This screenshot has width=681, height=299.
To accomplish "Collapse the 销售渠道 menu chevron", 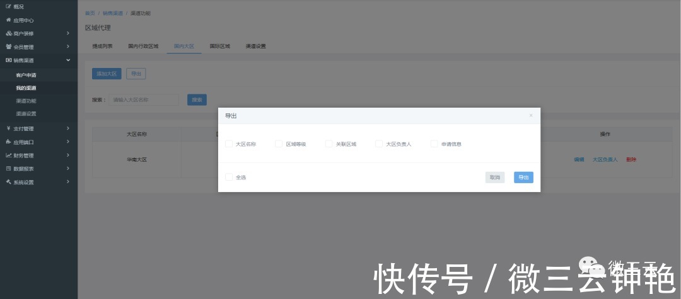I will [68, 60].
